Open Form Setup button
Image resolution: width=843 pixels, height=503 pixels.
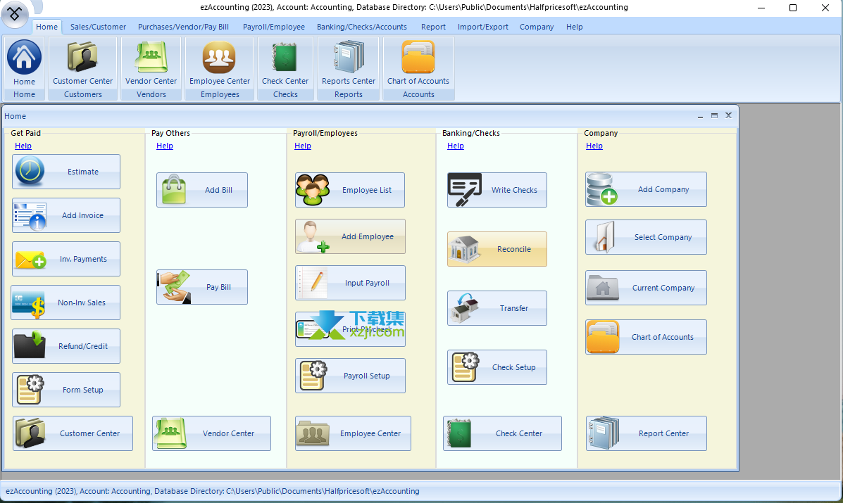(66, 390)
